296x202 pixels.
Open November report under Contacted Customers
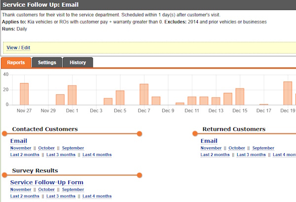[21, 148]
